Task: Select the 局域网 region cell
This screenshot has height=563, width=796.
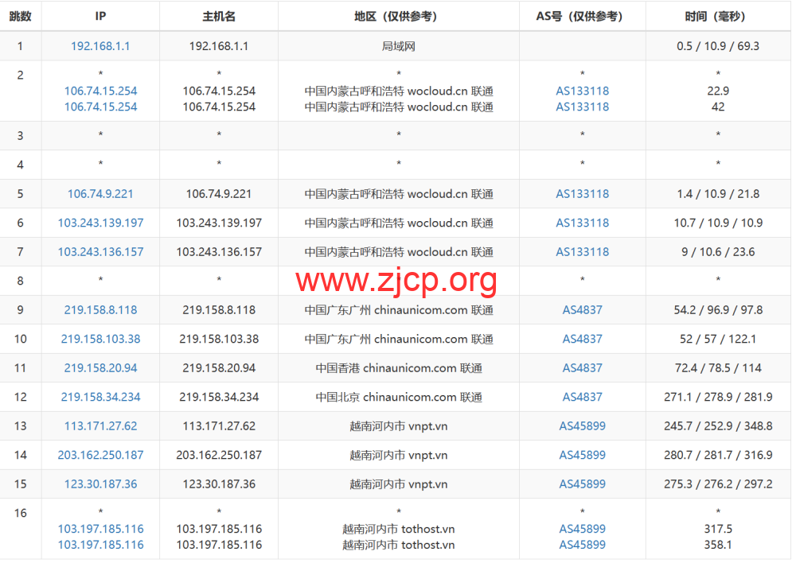Action: [x=399, y=46]
